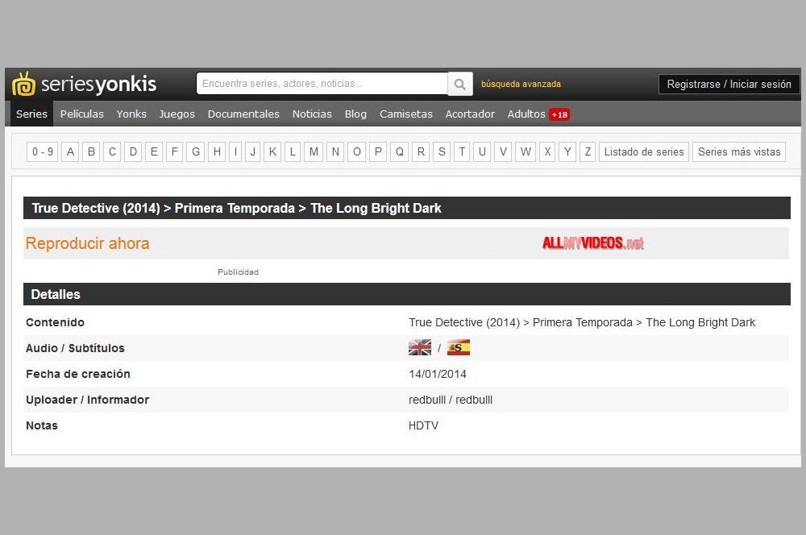This screenshot has width=806, height=535.
Task: Filter series by letter P
Action: pyautogui.click(x=378, y=151)
